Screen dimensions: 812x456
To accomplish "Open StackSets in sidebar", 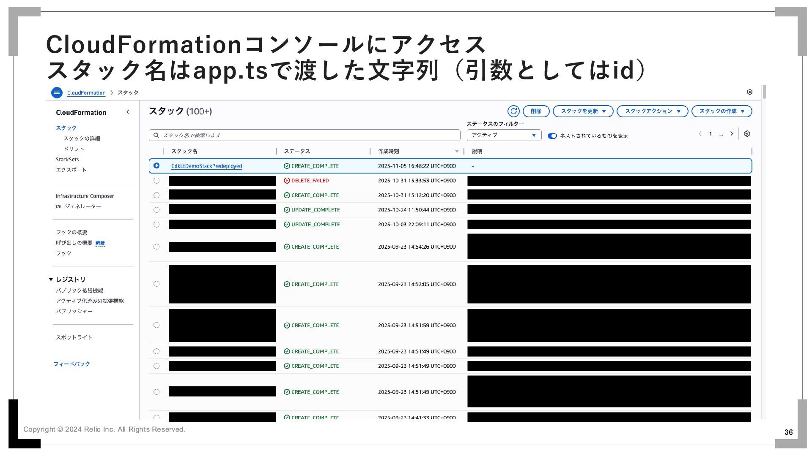I will pos(67,159).
